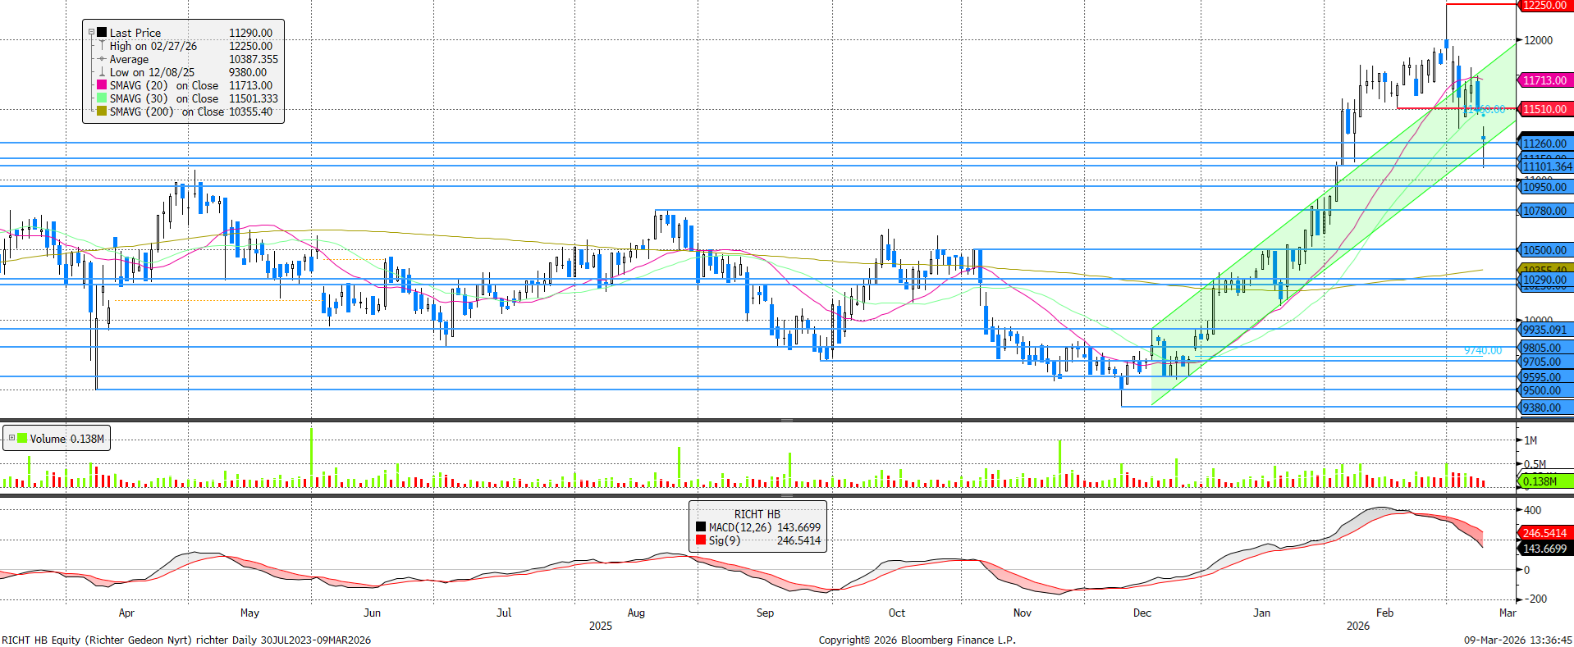Click the 246.5414 red signal value tag
Viewport: 1574px width, 647px height.
click(1544, 533)
